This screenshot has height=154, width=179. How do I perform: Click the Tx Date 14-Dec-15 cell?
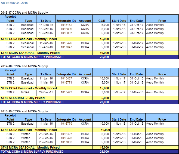tap(46, 25)
